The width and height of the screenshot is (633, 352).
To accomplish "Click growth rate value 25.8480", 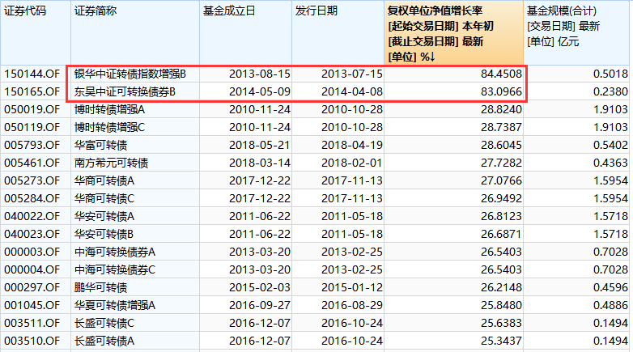I will tap(501, 305).
